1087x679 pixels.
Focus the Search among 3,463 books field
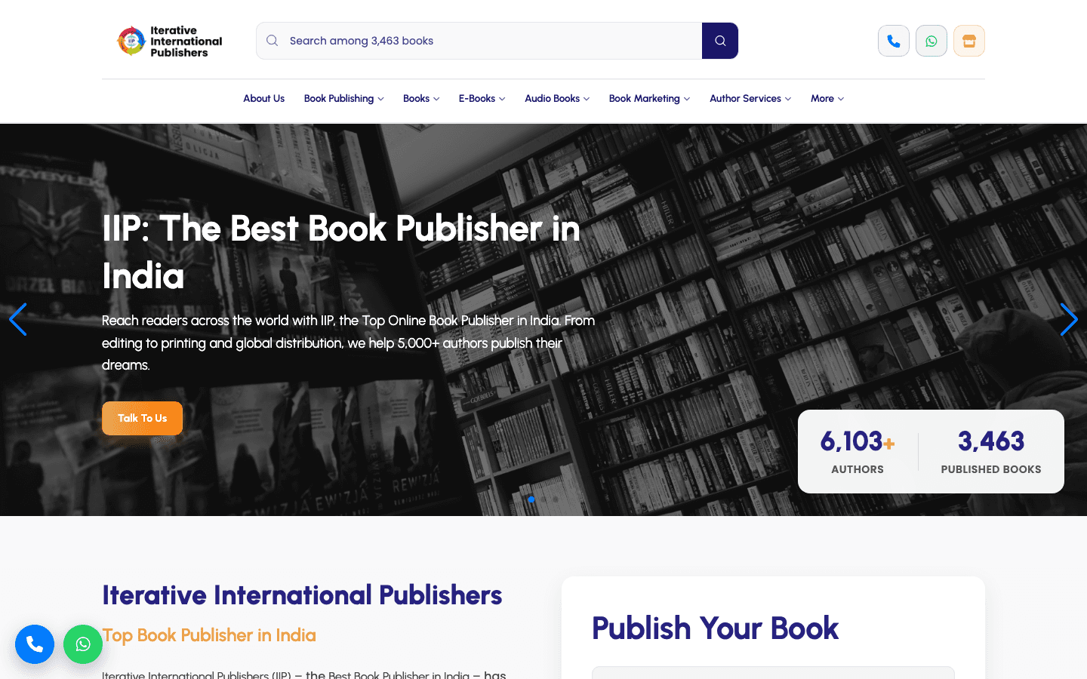(479, 41)
